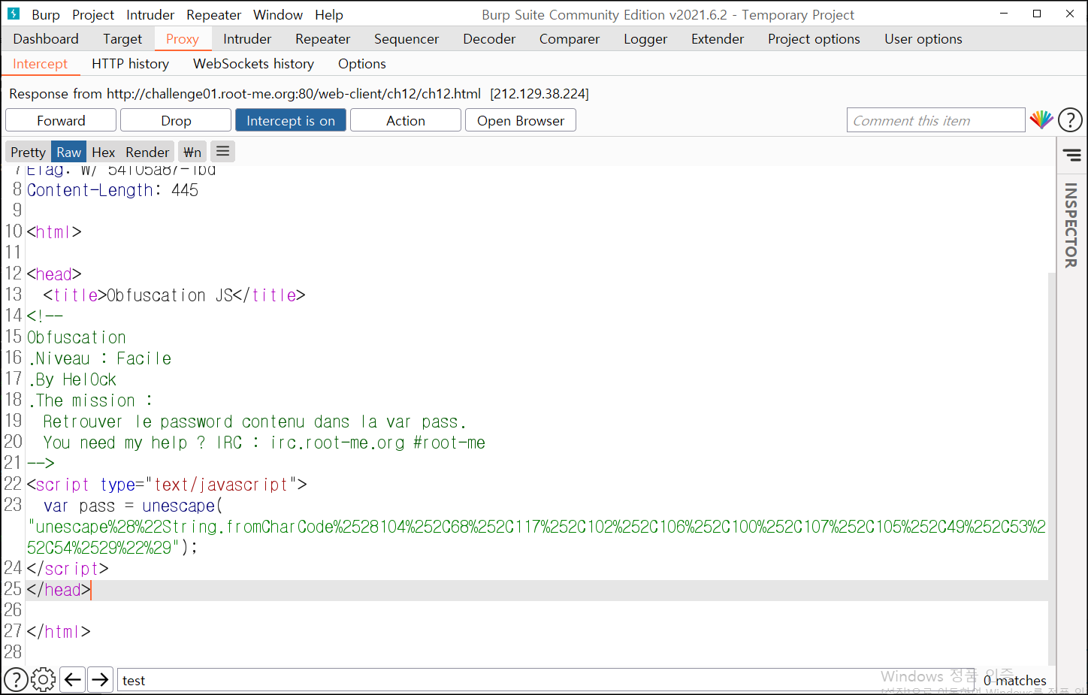The image size is (1088, 695).
Task: Open search settings gear icon
Action: coord(43,680)
